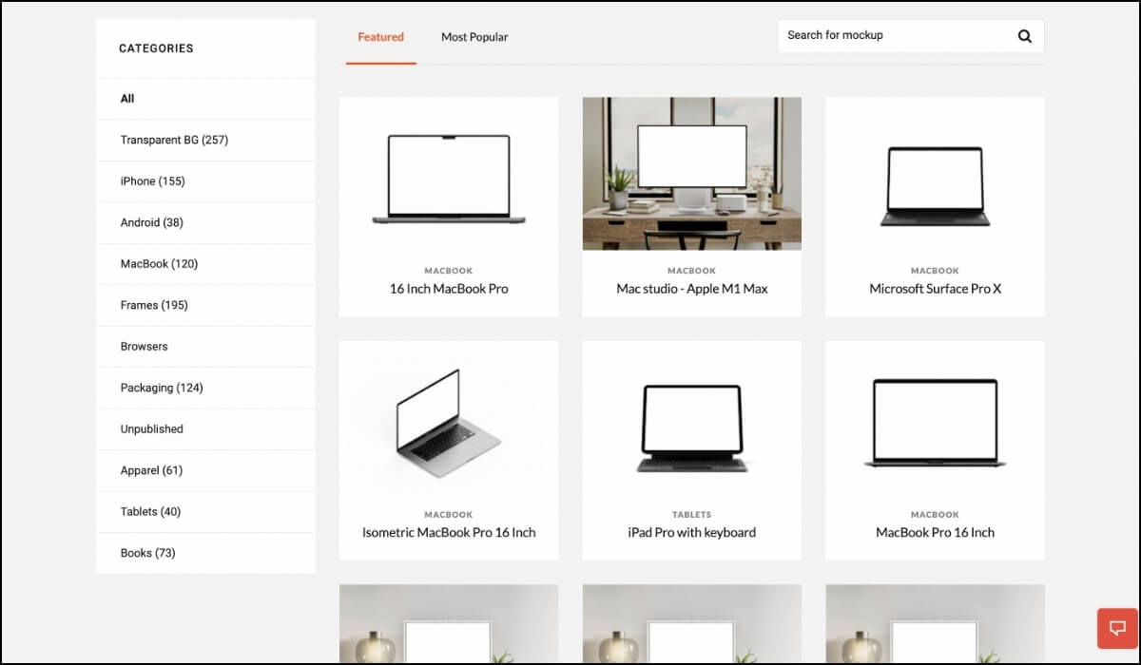1141x665 pixels.
Task: Click 'Microsoft Surface Pro X' title text
Action: coord(935,289)
